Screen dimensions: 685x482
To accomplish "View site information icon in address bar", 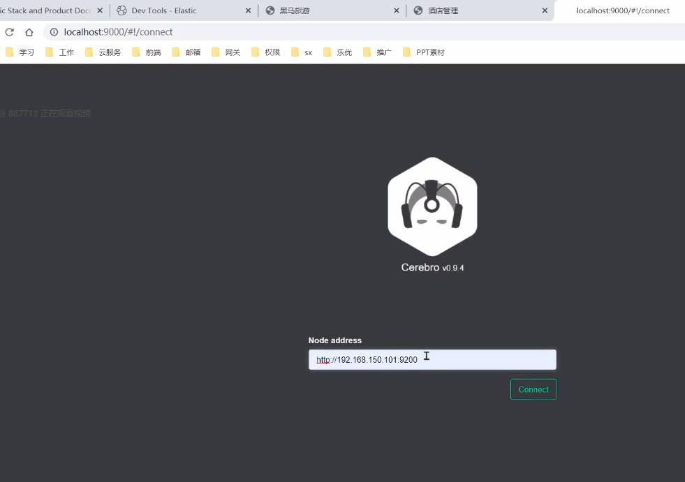I will [x=54, y=32].
